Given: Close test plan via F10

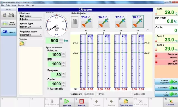Looking at the screenshot, I should pyautogui.click(x=141, y=102).
